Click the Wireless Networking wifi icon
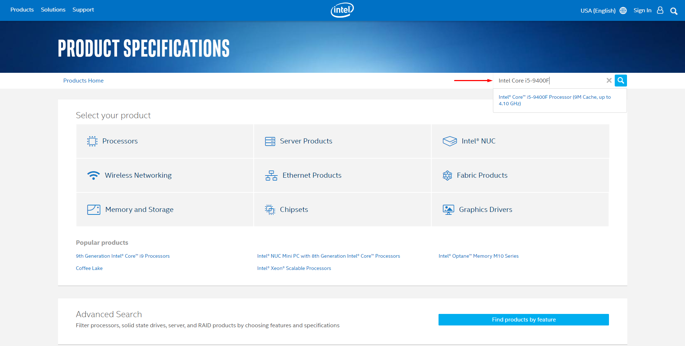The height and width of the screenshot is (346, 685). pyautogui.click(x=94, y=176)
